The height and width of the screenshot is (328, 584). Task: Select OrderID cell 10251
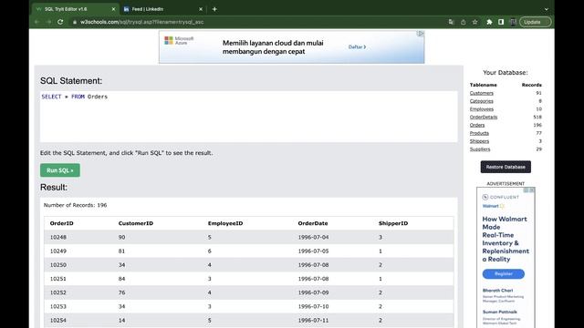tap(58, 279)
